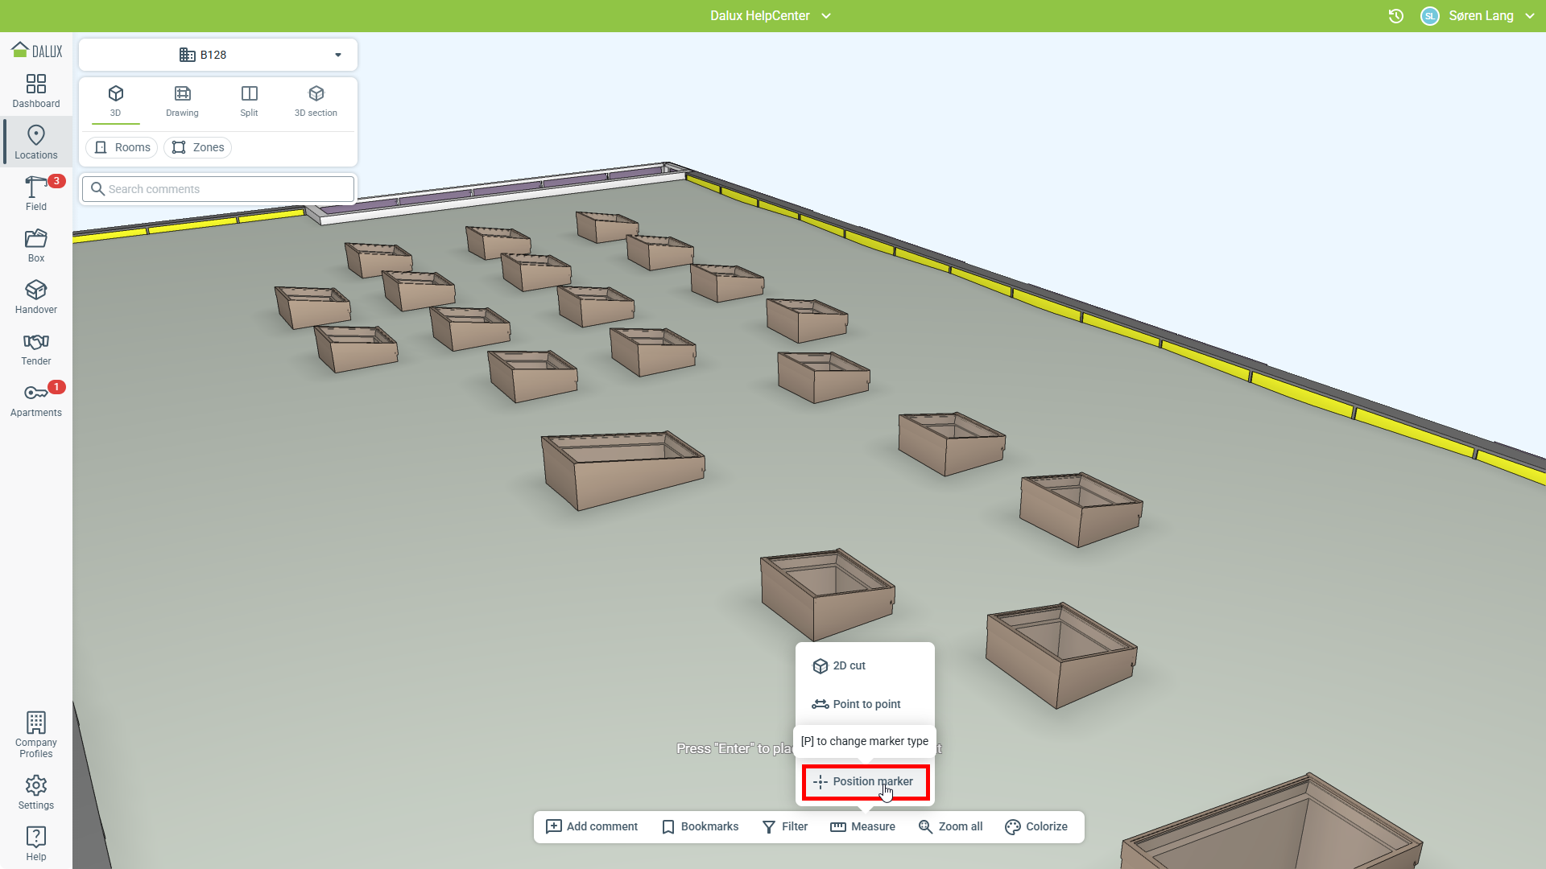This screenshot has height=869, width=1546.
Task: Open the Field module
Action: click(x=35, y=194)
